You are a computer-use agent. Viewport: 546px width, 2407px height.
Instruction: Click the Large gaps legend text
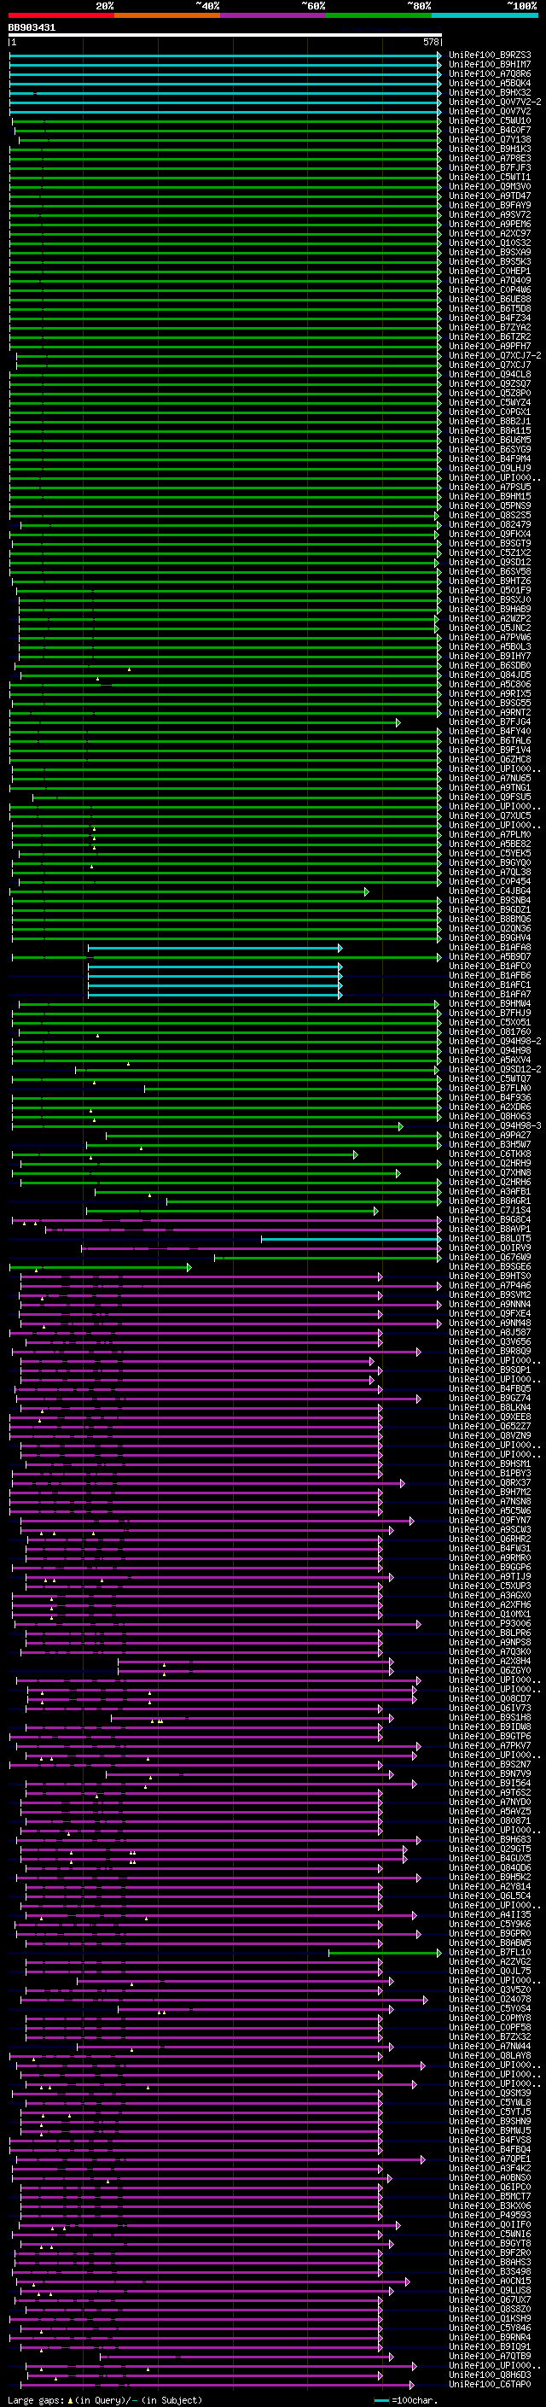click(x=103, y=2400)
